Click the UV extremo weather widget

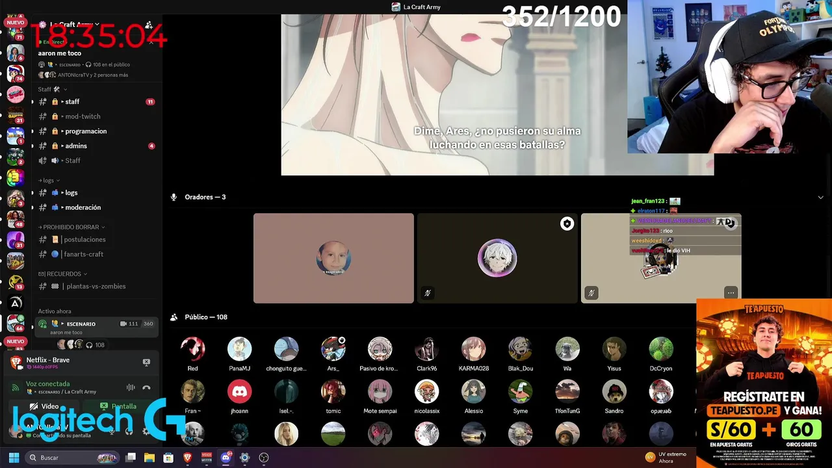click(666, 458)
